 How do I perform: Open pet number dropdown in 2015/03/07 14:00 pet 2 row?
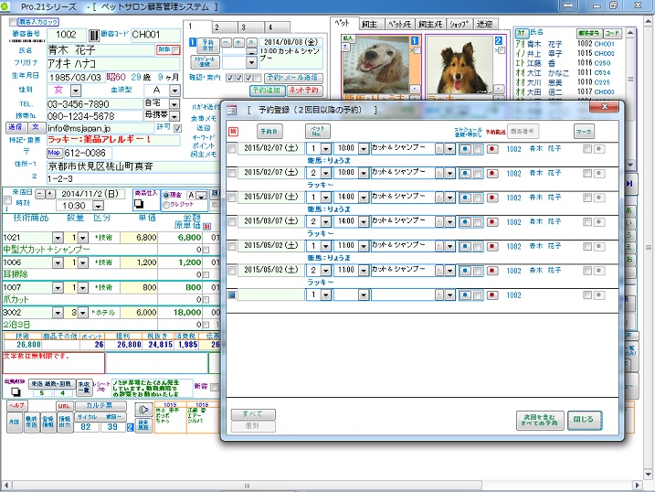point(326,222)
